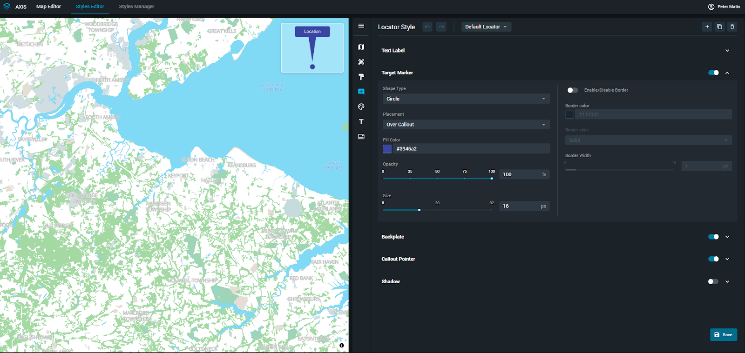Screen dimensions: 745x353
Task: Click the text 'T' icon in sidebar
Action: [361, 122]
